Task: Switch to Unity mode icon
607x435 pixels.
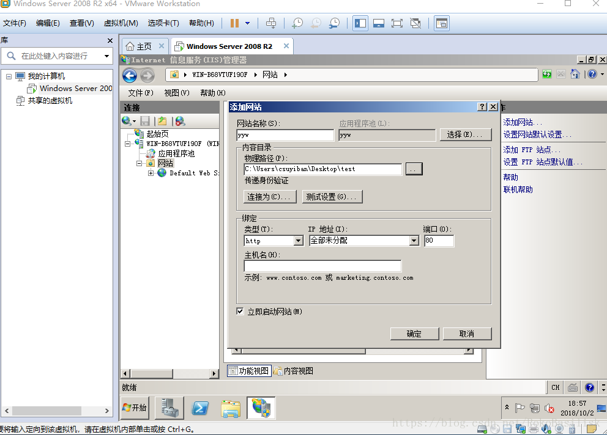Action: point(415,23)
